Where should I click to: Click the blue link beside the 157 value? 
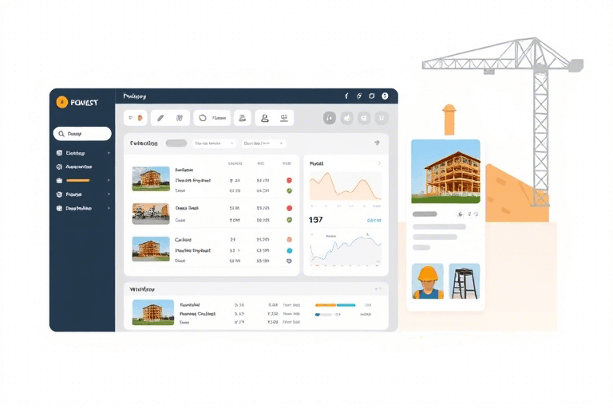pos(374,221)
